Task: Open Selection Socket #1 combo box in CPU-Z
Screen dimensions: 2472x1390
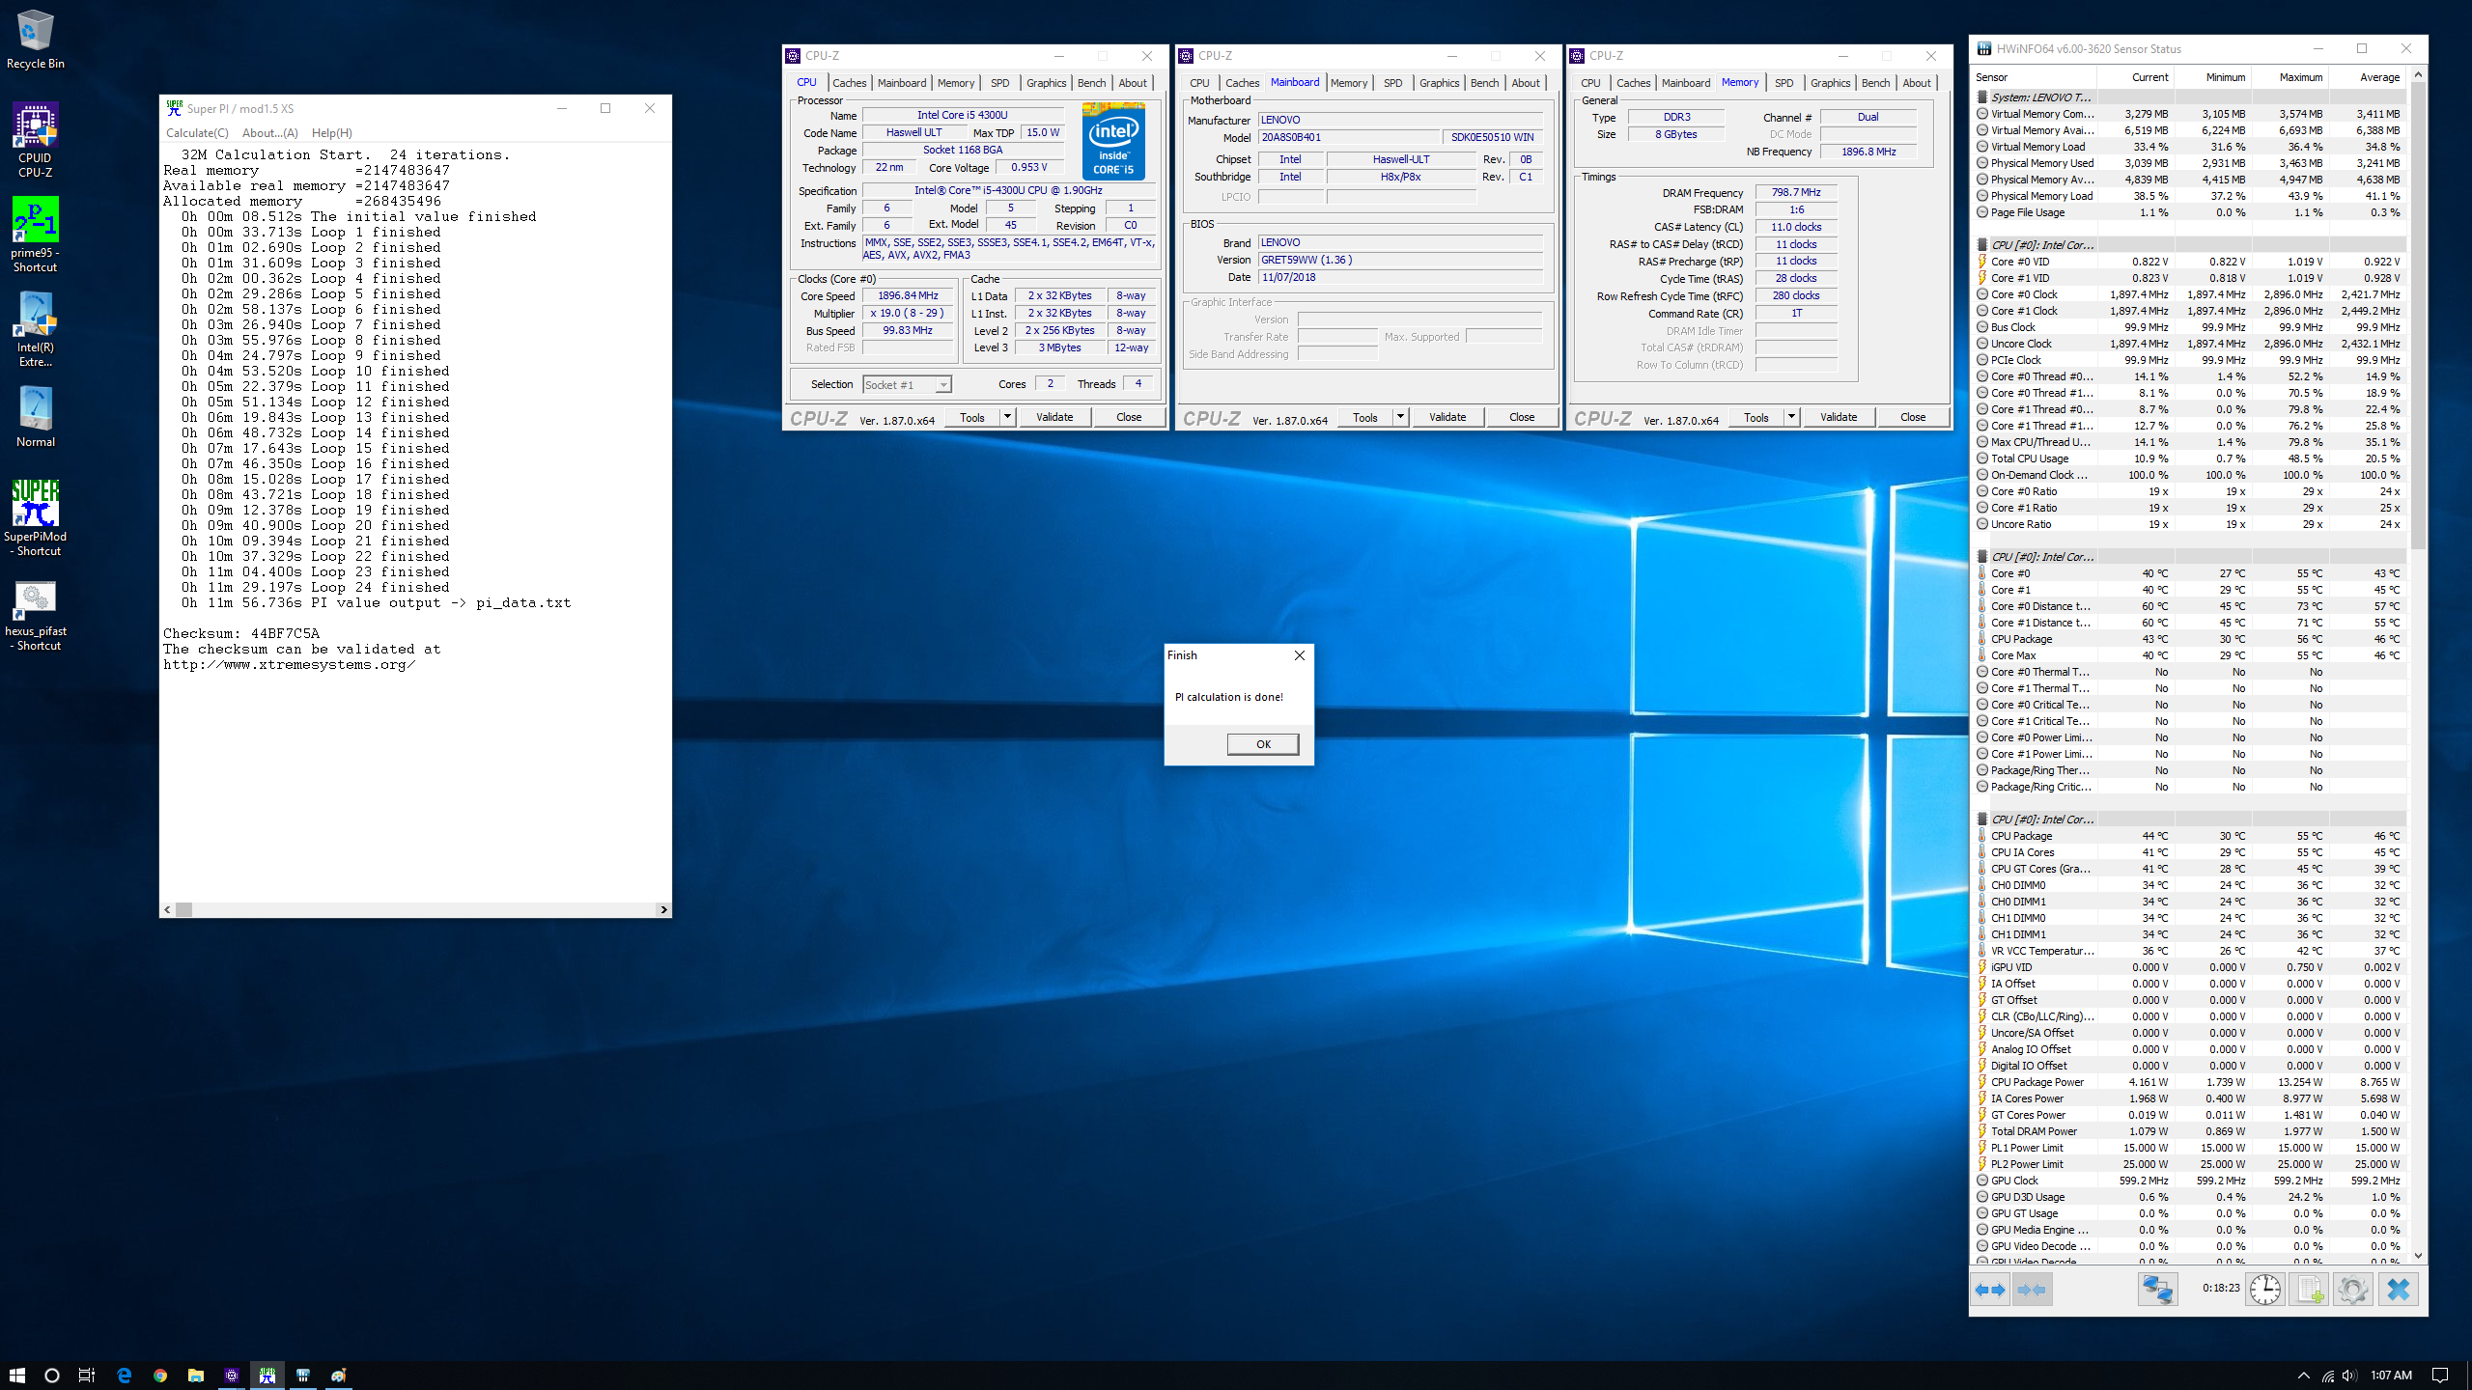Action: point(907,384)
